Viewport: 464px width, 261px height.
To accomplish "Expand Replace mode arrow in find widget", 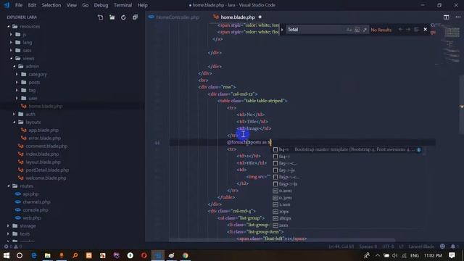I will pos(282,30).
